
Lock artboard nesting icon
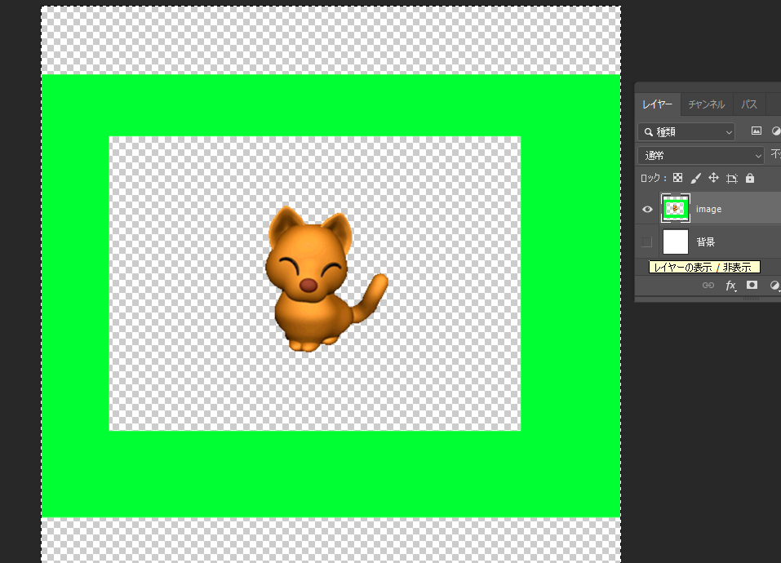(x=732, y=178)
